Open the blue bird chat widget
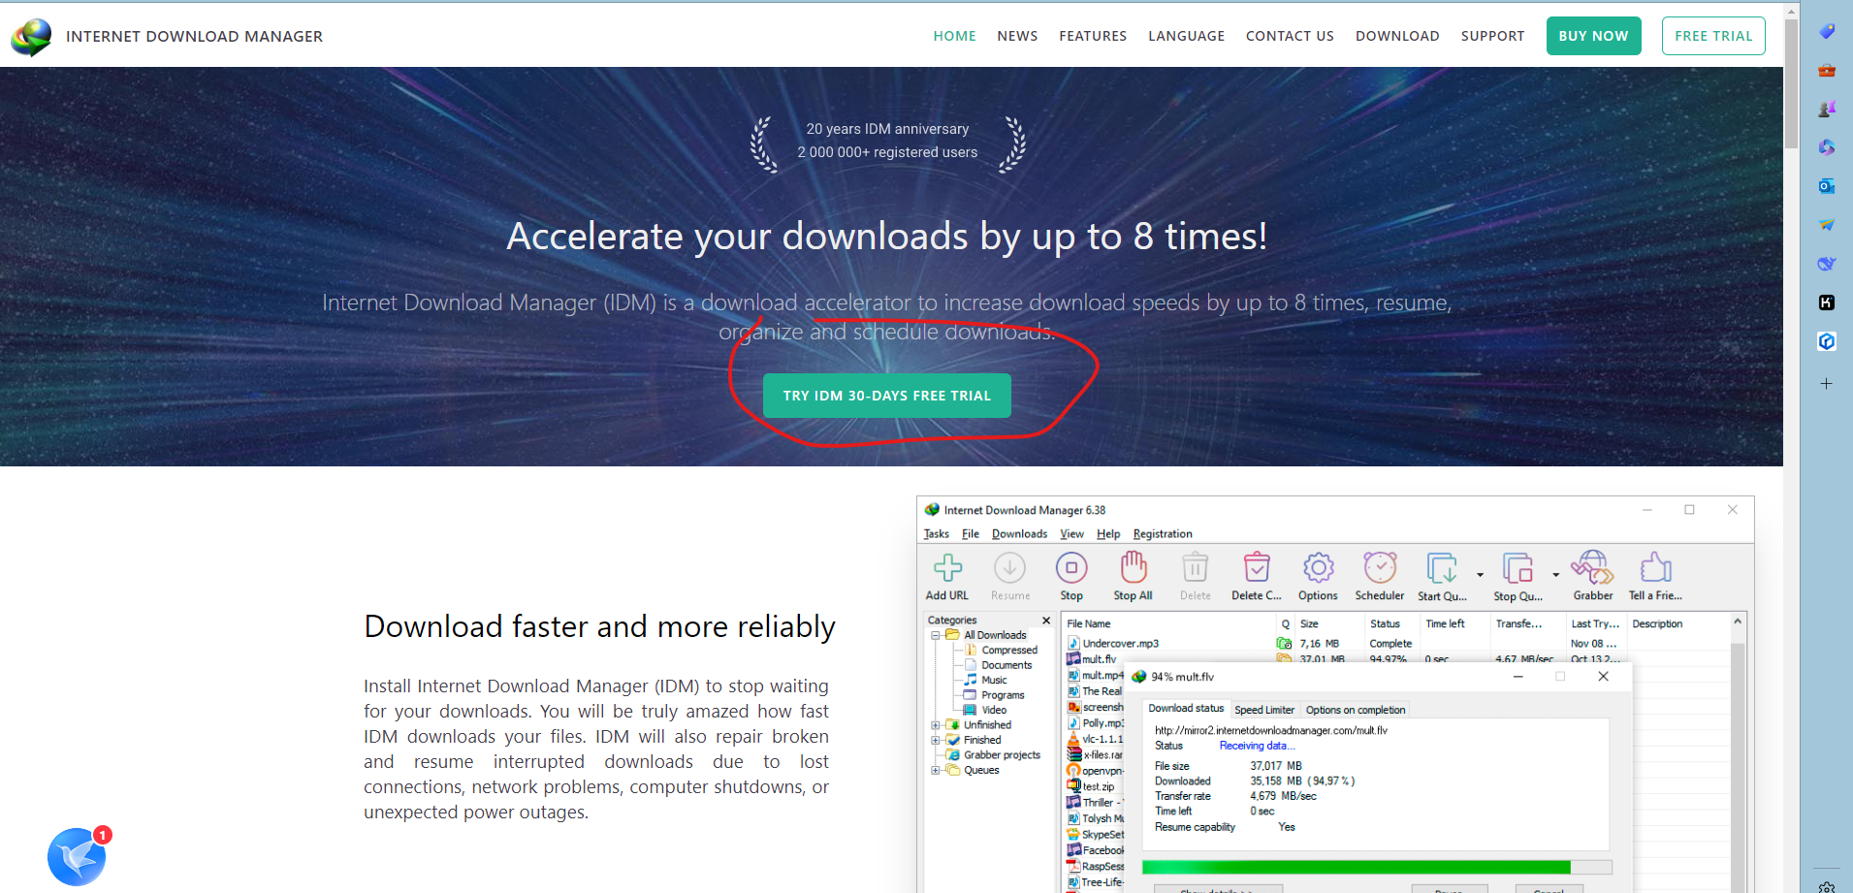This screenshot has width=1853, height=893. (77, 856)
